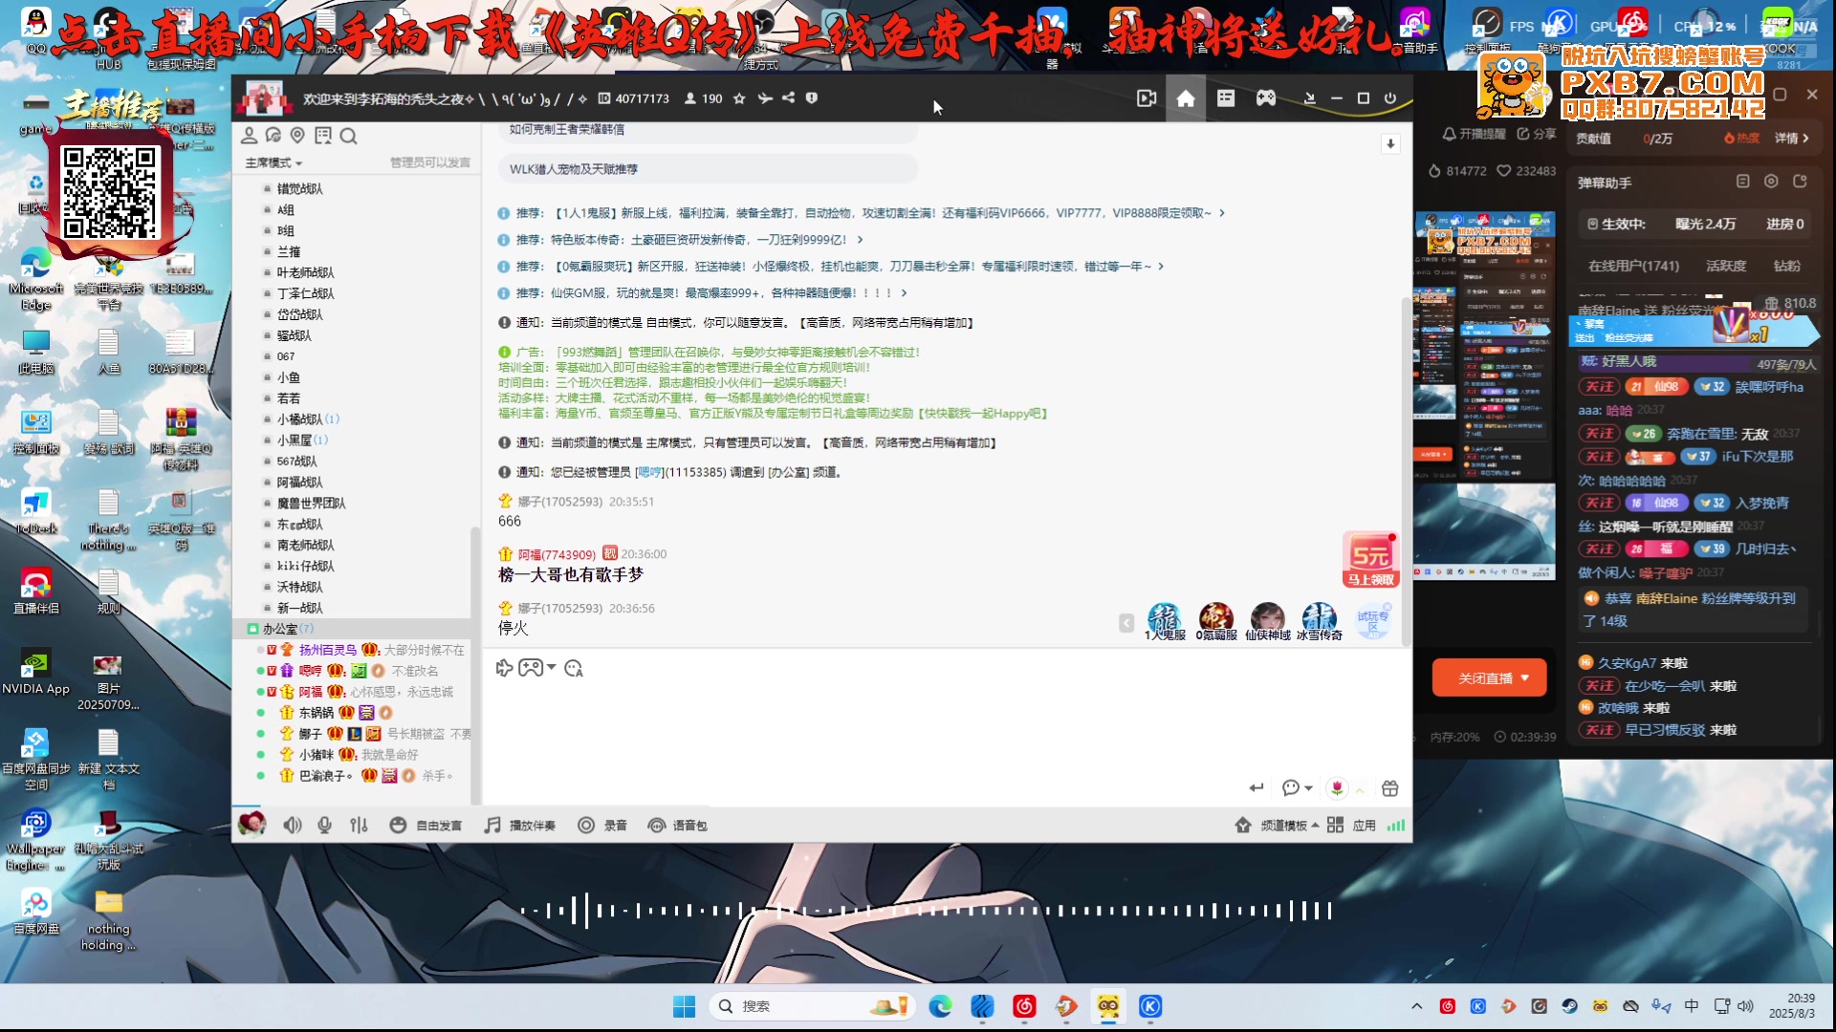Open the gift box icon near chat input
The width and height of the screenshot is (1836, 1032).
[x=1390, y=788]
